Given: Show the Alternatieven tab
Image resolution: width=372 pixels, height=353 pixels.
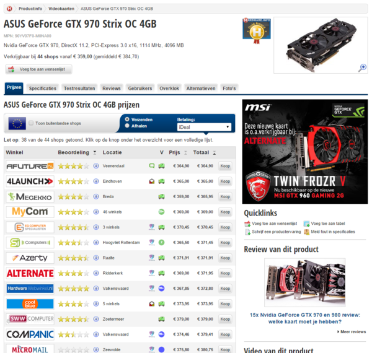Looking at the screenshot, I should pos(201,89).
